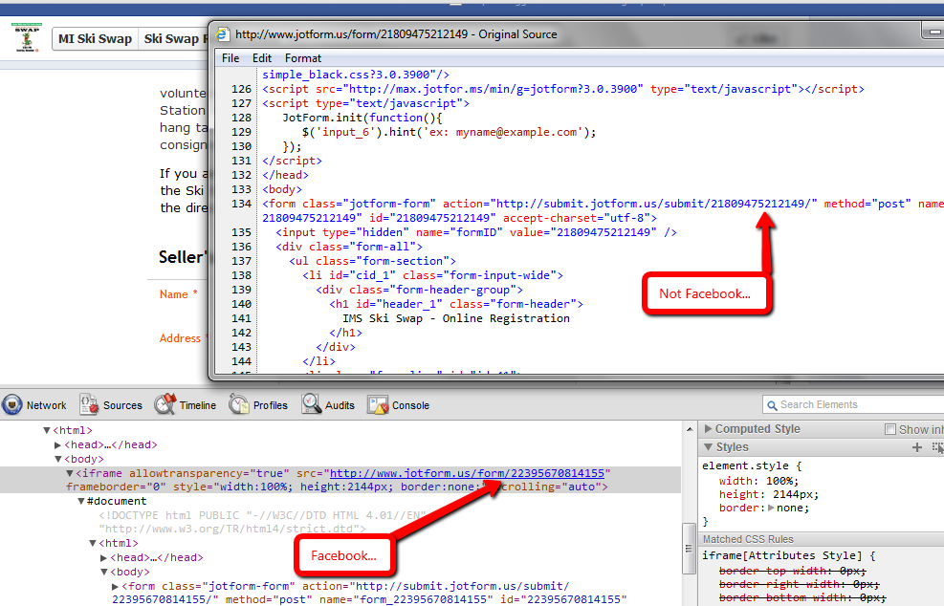Open the File menu in source window

click(x=231, y=58)
